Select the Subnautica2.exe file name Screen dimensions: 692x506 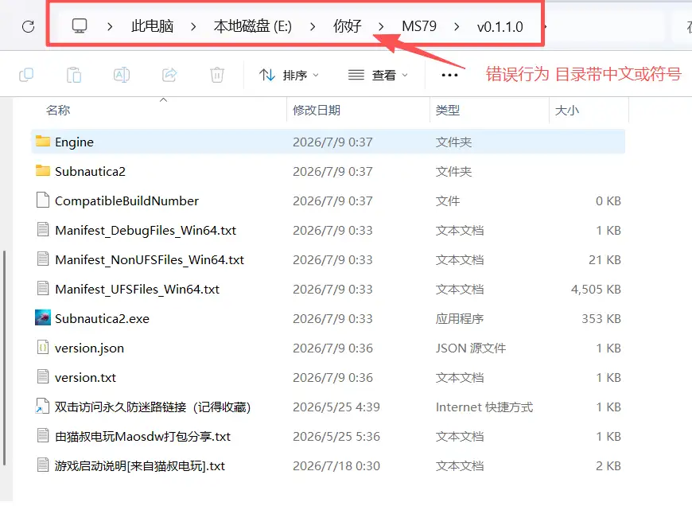point(102,319)
